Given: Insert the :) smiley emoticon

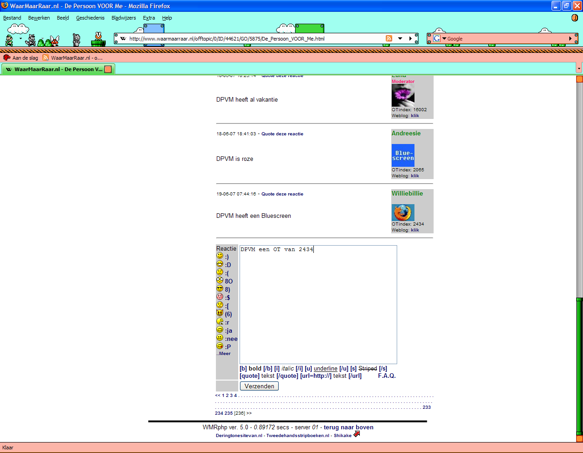Looking at the screenshot, I should (x=220, y=256).
